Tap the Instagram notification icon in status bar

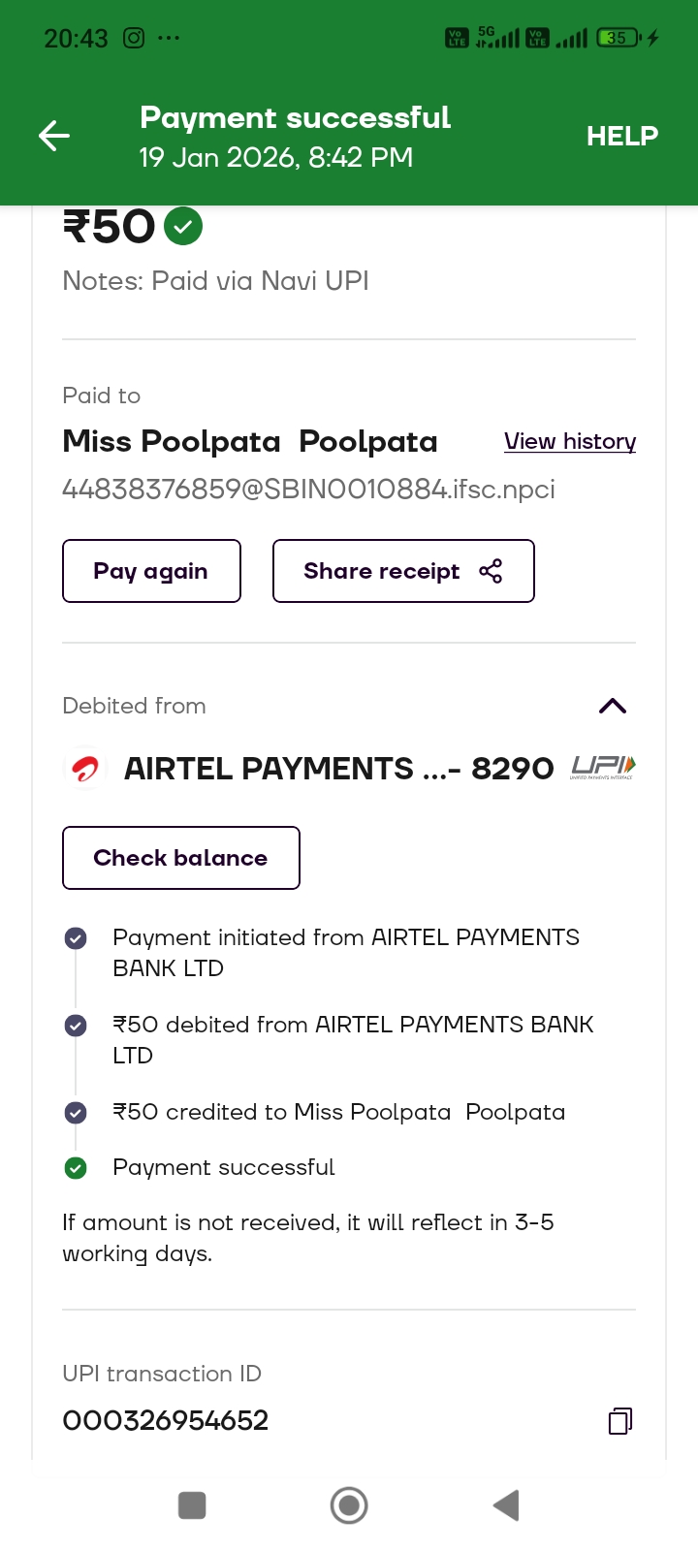(x=134, y=38)
